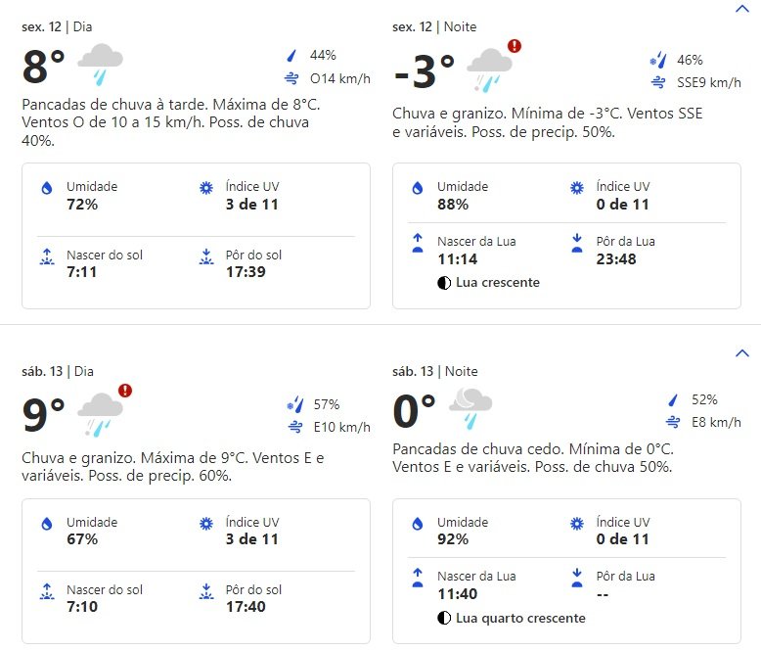
Task: Click the Lua crescente moon phase icon
Action: [x=444, y=283]
